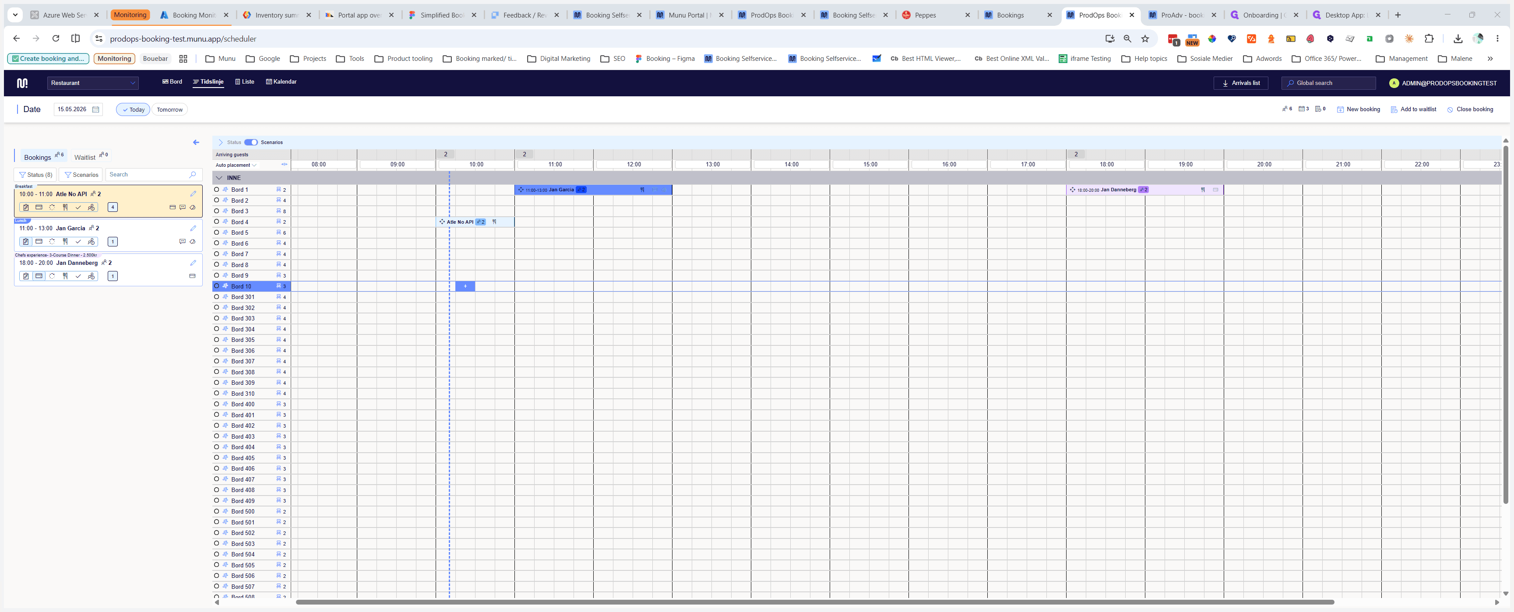Click fork and knife icon on Atle No API card

pos(65,207)
